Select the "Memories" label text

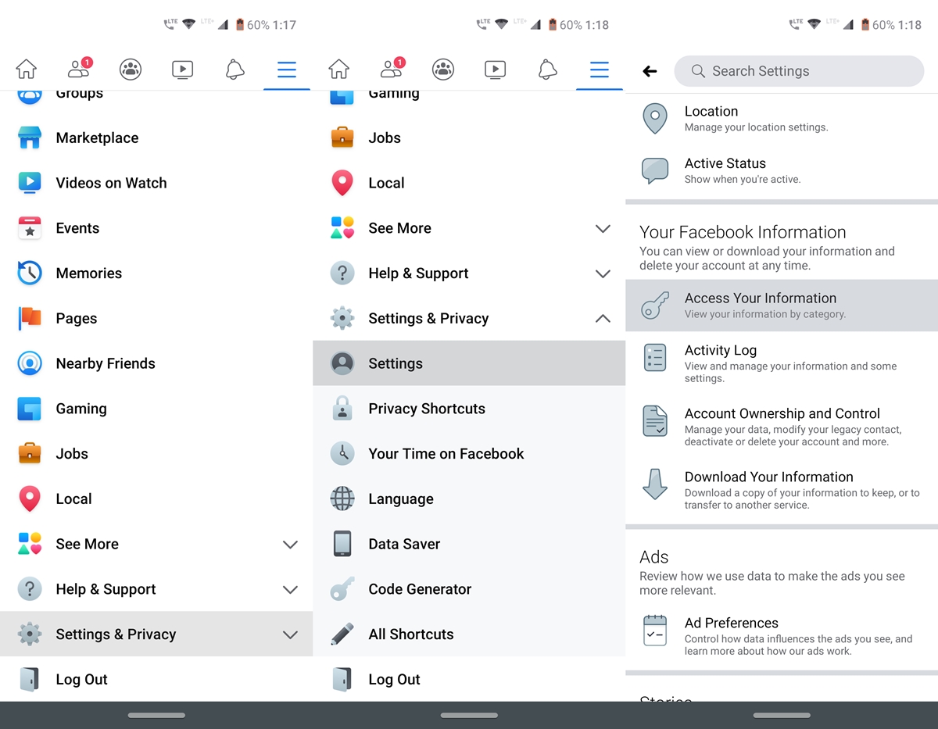click(x=89, y=273)
